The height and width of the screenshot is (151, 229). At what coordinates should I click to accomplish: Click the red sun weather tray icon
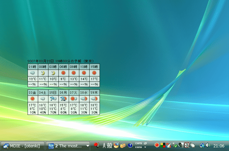point(157,145)
